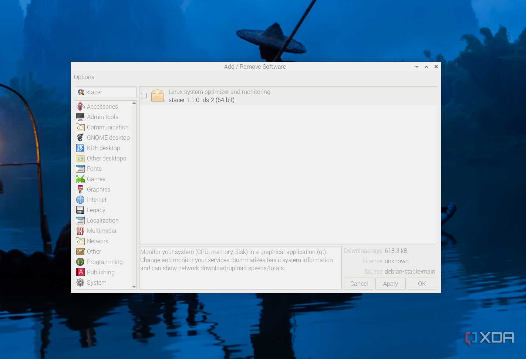The width and height of the screenshot is (526, 359).
Task: Click the search magnifier icon
Action: click(x=81, y=92)
